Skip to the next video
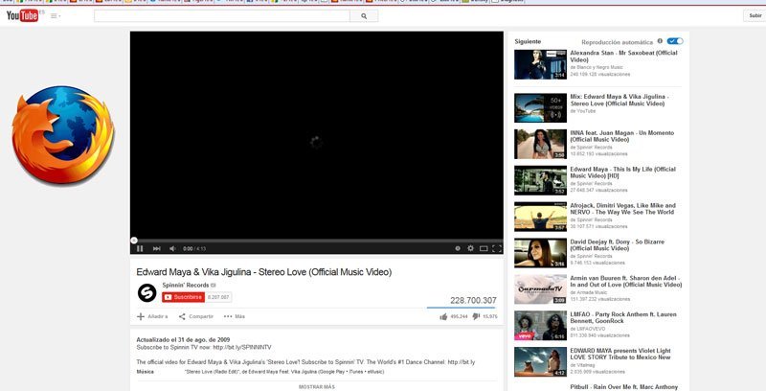766x391 pixels. (156, 248)
